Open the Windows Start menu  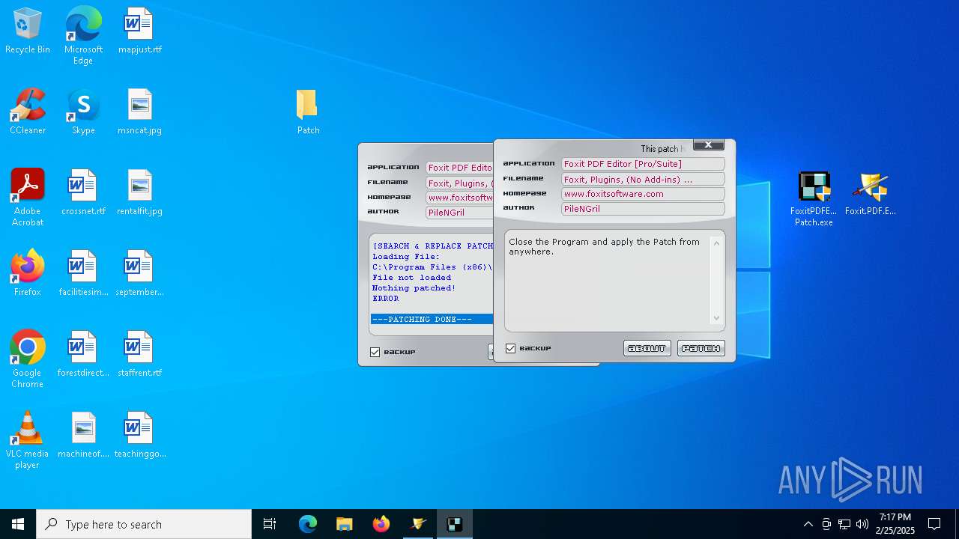pyautogui.click(x=18, y=524)
